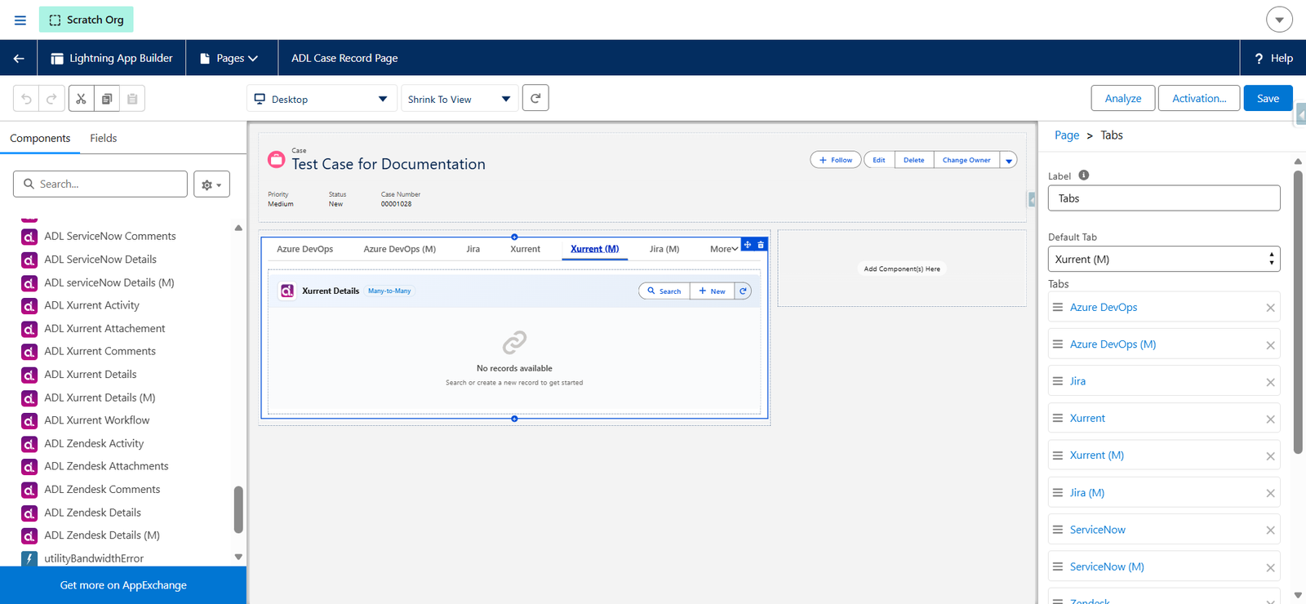Open the record actions overflow dropdown

coord(1009,160)
